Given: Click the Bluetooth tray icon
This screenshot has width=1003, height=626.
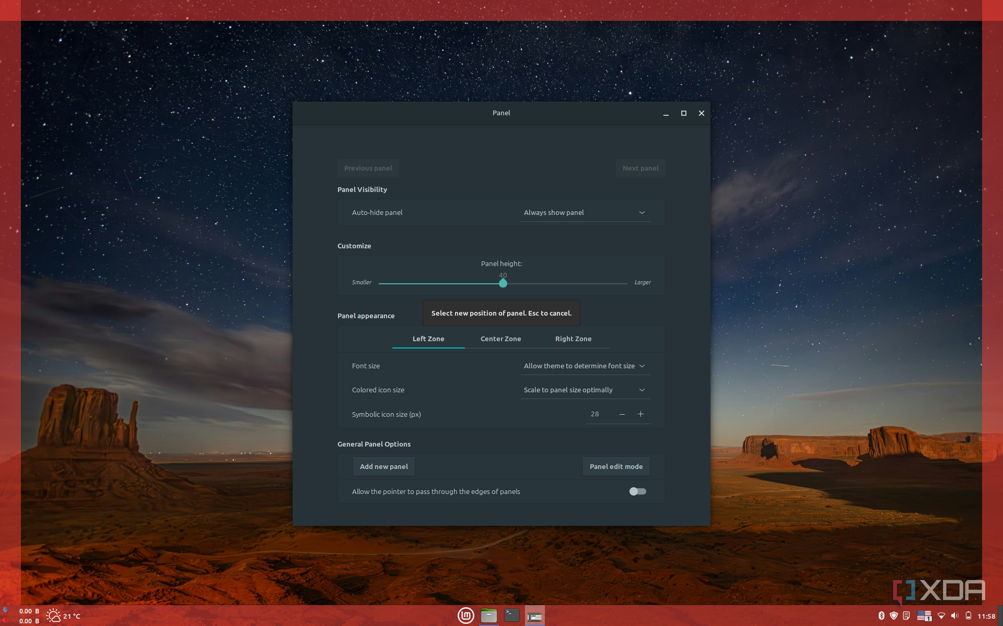Looking at the screenshot, I should pos(881,616).
